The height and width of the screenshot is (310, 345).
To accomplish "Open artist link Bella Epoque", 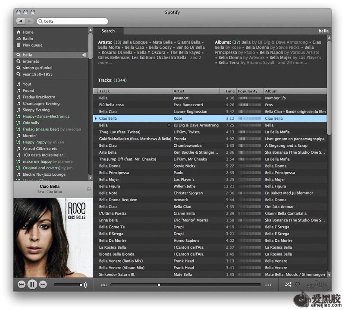I will (x=135, y=42).
